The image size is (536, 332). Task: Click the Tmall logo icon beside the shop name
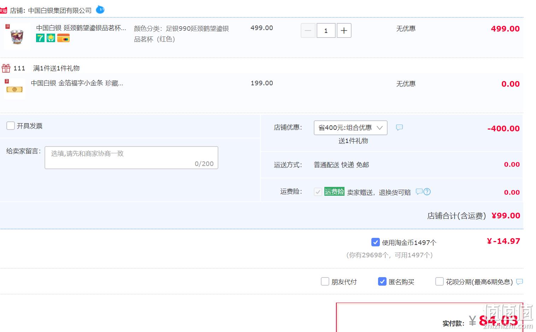point(3,11)
